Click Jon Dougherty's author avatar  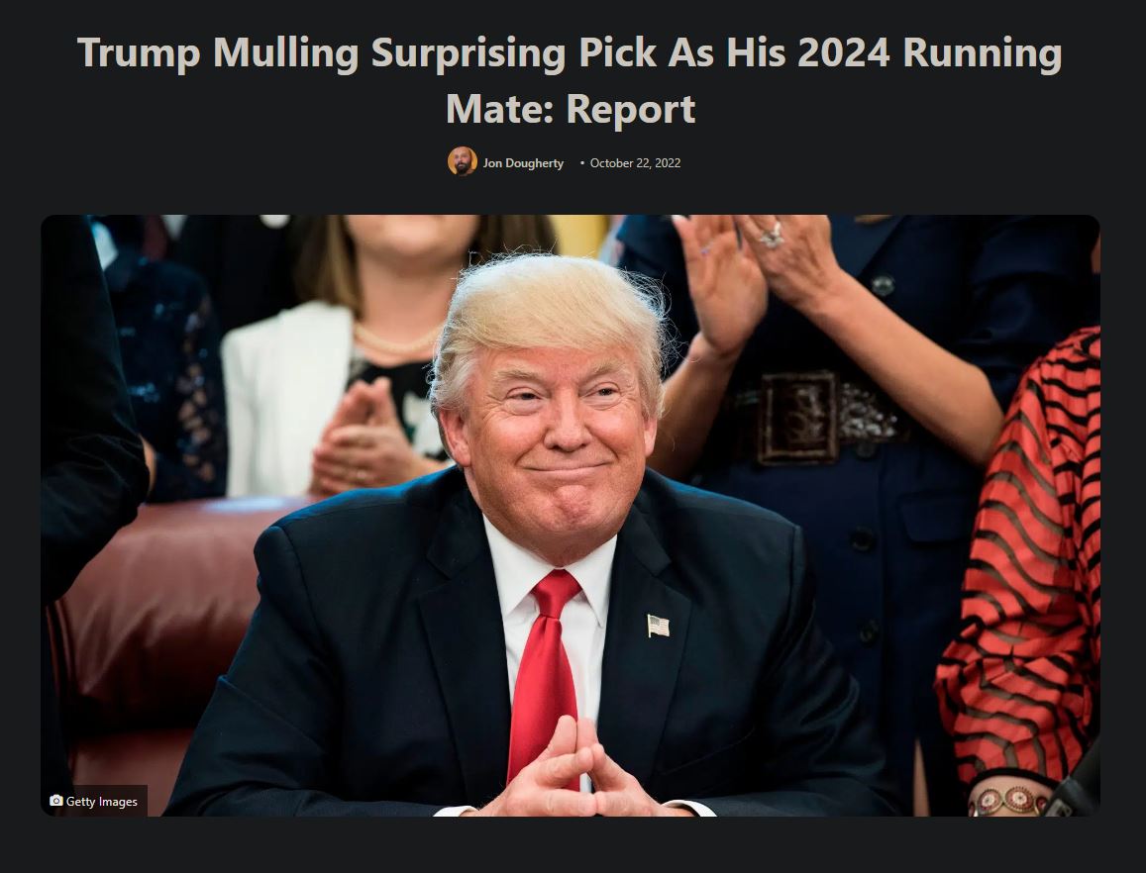(462, 161)
